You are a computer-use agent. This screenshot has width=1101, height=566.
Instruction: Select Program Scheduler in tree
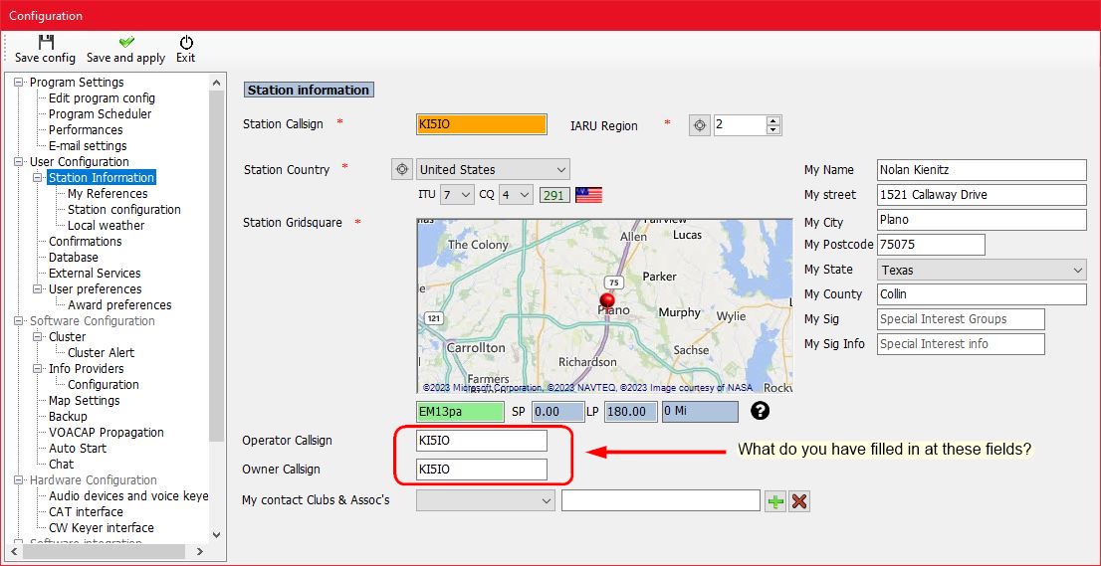(100, 113)
